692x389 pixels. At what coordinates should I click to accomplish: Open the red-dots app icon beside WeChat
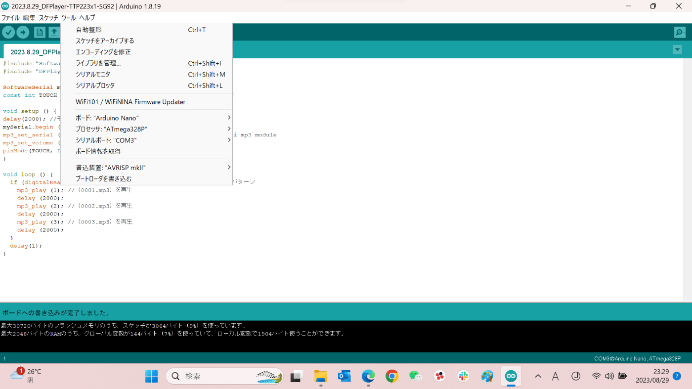click(439, 376)
